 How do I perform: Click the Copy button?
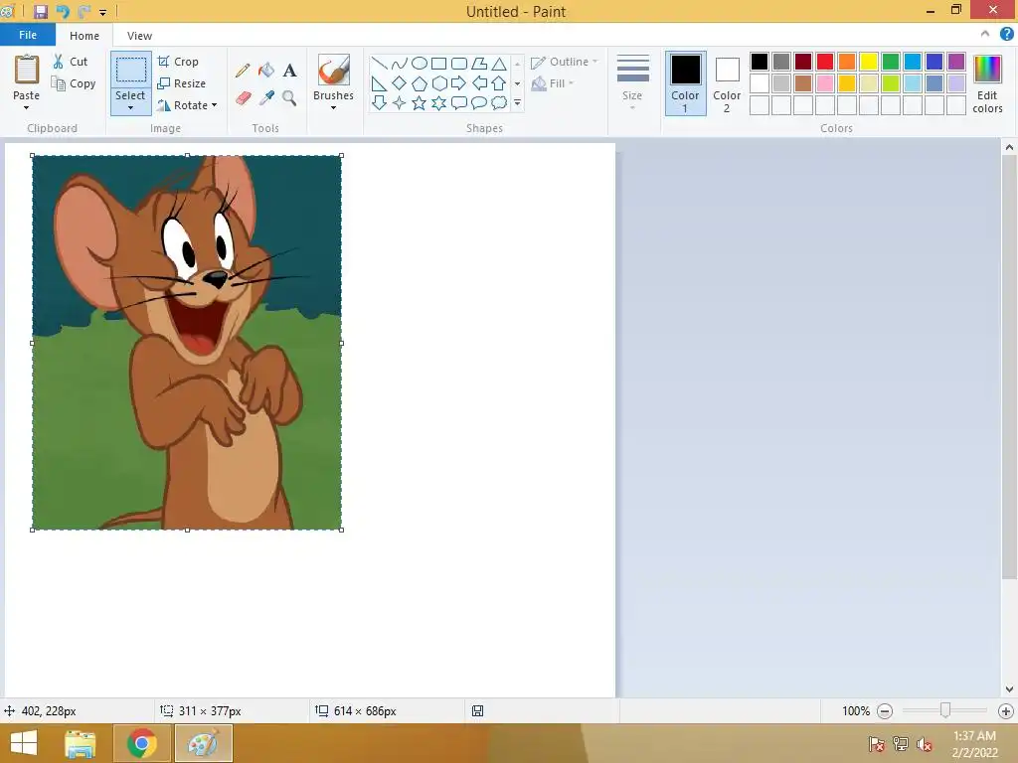click(x=74, y=83)
